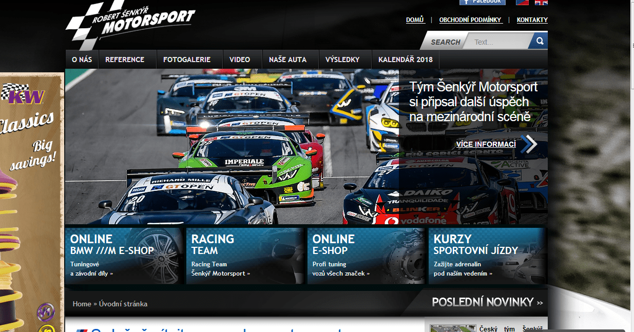Follow the VÍCE INFORMACÍ link
Image resolution: width=634 pixels, height=332 pixels.
(x=486, y=144)
